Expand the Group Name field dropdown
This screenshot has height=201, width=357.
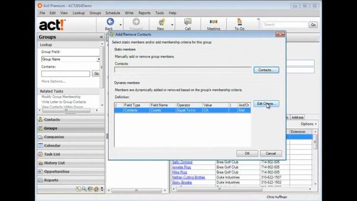pyautogui.click(x=98, y=59)
